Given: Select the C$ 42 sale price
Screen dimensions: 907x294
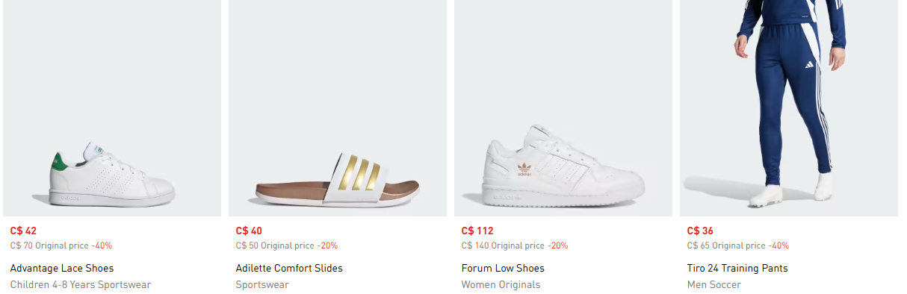Looking at the screenshot, I should (x=23, y=231).
